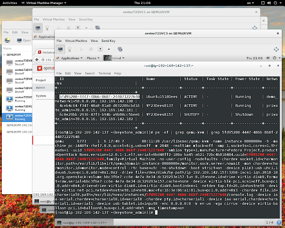The width and height of the screenshot is (285, 228).
Task: Close the centos72SVC1 window
Action: pyautogui.click(x=256, y=12)
